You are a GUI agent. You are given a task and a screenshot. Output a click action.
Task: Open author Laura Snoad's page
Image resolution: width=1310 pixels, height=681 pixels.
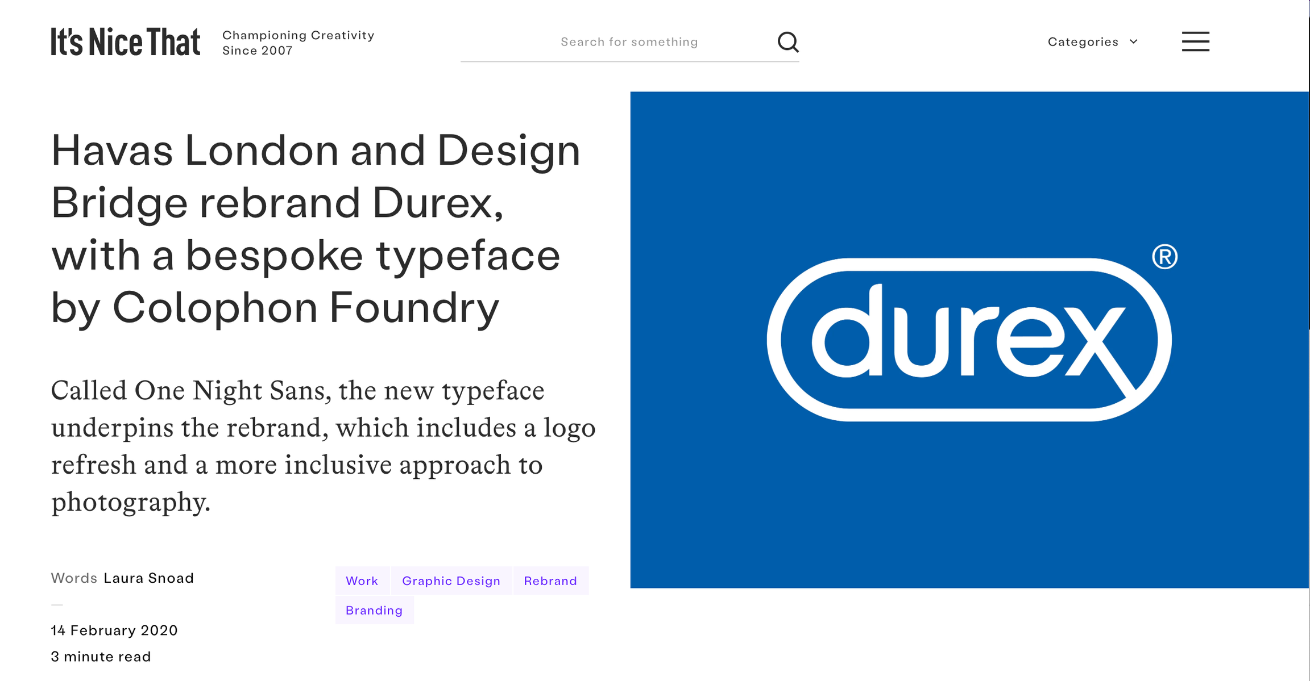tap(149, 578)
